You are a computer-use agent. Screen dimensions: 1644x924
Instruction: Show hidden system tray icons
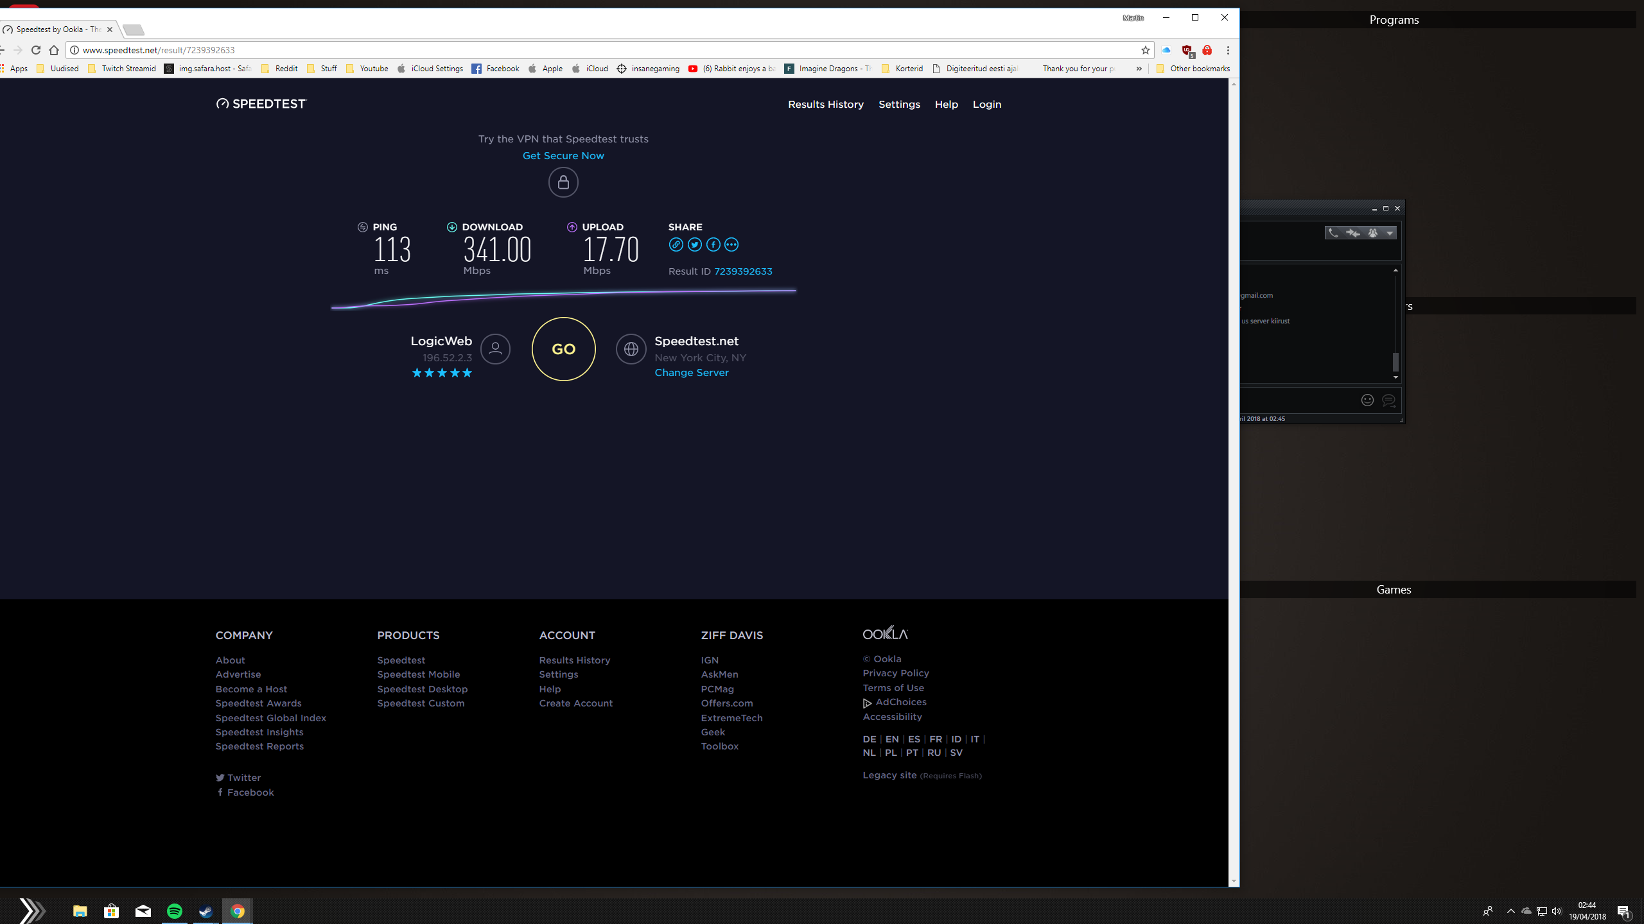(x=1510, y=911)
